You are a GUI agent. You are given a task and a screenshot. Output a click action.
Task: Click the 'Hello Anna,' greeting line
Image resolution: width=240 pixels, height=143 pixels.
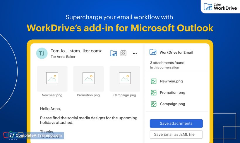pyautogui.click(x=51, y=109)
